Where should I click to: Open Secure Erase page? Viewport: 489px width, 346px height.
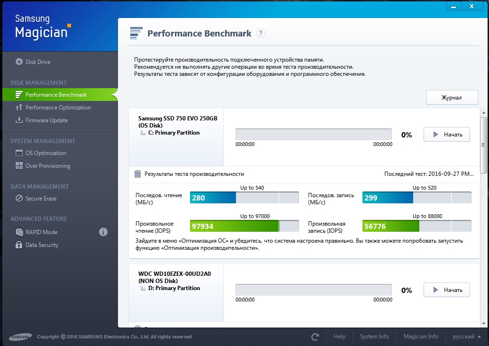tap(60, 199)
